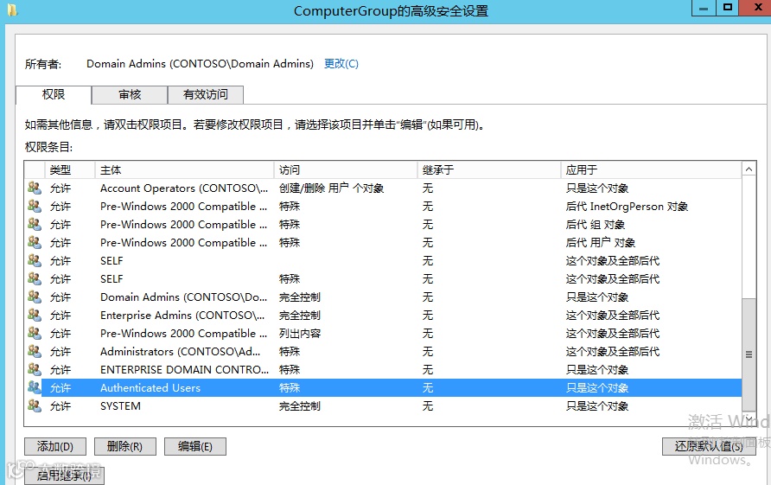Image resolution: width=771 pixels, height=485 pixels.
Task: Select the Account Operators permission entry
Action: click(383, 188)
